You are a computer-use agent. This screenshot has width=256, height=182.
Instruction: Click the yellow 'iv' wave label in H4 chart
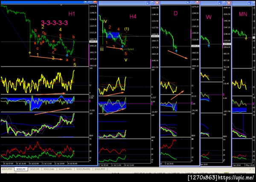pos(105,21)
